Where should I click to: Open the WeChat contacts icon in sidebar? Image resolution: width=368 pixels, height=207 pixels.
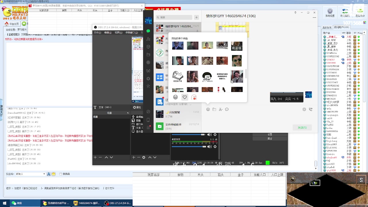pyautogui.click(x=148, y=39)
